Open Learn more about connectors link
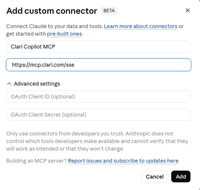 (141, 26)
